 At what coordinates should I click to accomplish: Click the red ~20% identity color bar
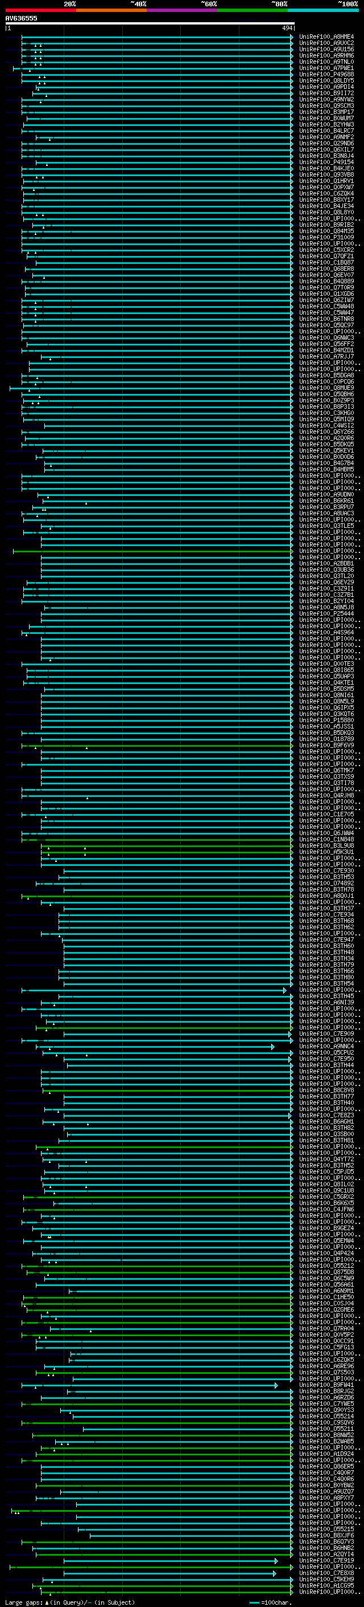[40, 10]
